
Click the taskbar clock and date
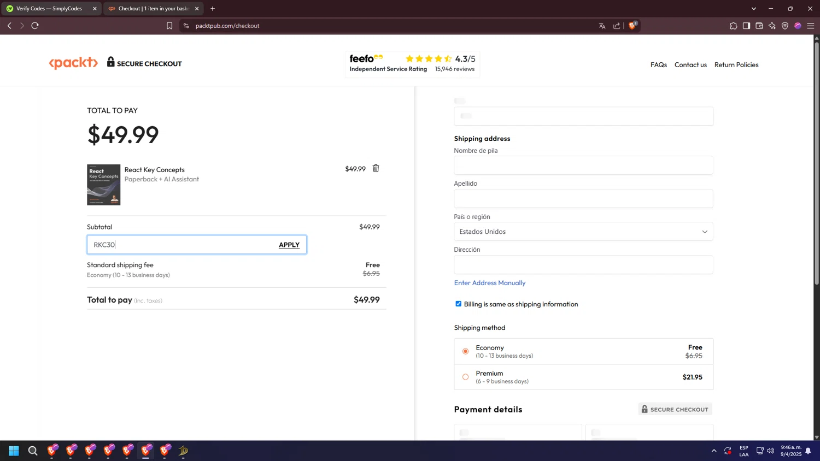791,451
